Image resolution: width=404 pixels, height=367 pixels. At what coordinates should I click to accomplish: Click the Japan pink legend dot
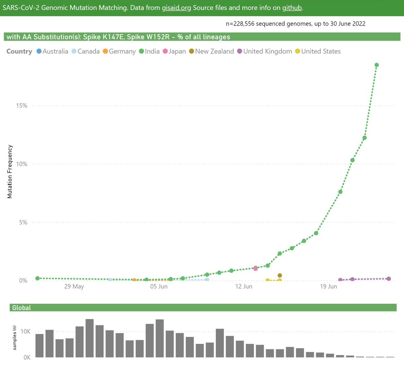pyautogui.click(x=165, y=51)
